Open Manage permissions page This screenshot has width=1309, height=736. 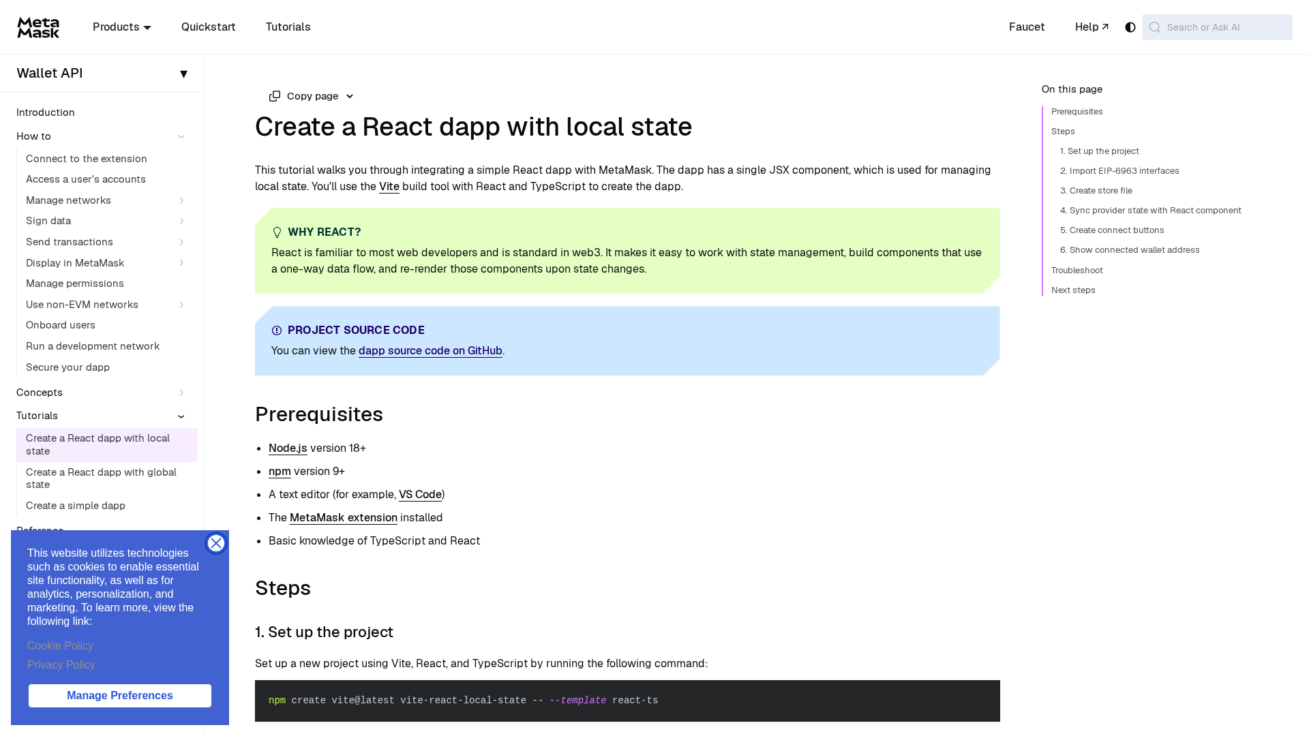[x=75, y=283]
